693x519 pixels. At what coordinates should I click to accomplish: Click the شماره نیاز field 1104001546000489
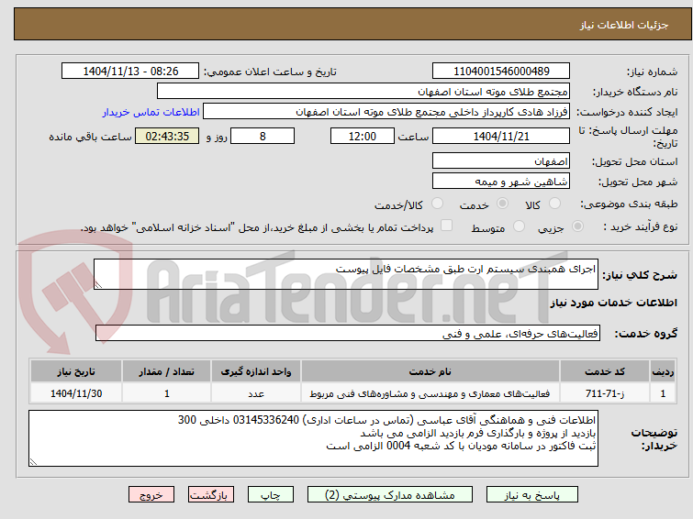coord(501,72)
